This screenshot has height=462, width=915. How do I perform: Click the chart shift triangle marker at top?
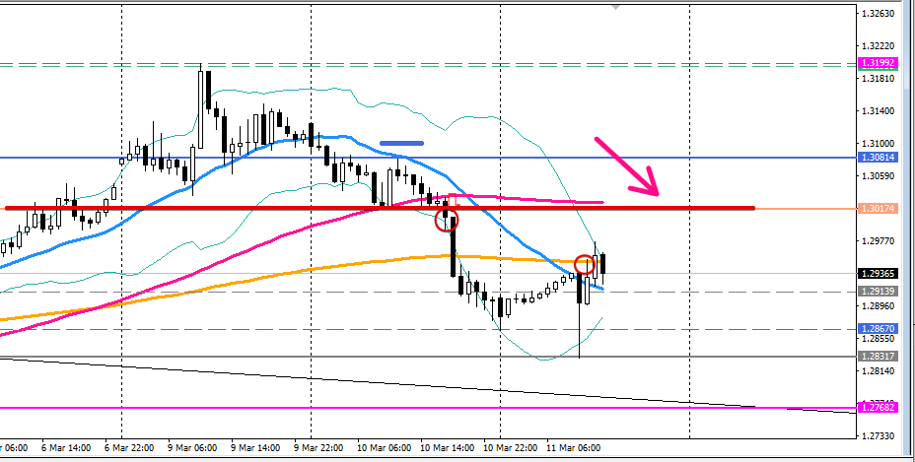click(615, 7)
